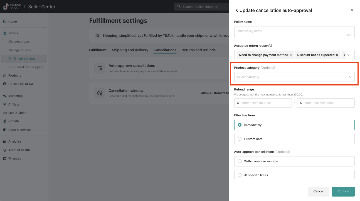The height and width of the screenshot is (201, 360).
Task: Select Within remorse window option
Action: (240, 161)
